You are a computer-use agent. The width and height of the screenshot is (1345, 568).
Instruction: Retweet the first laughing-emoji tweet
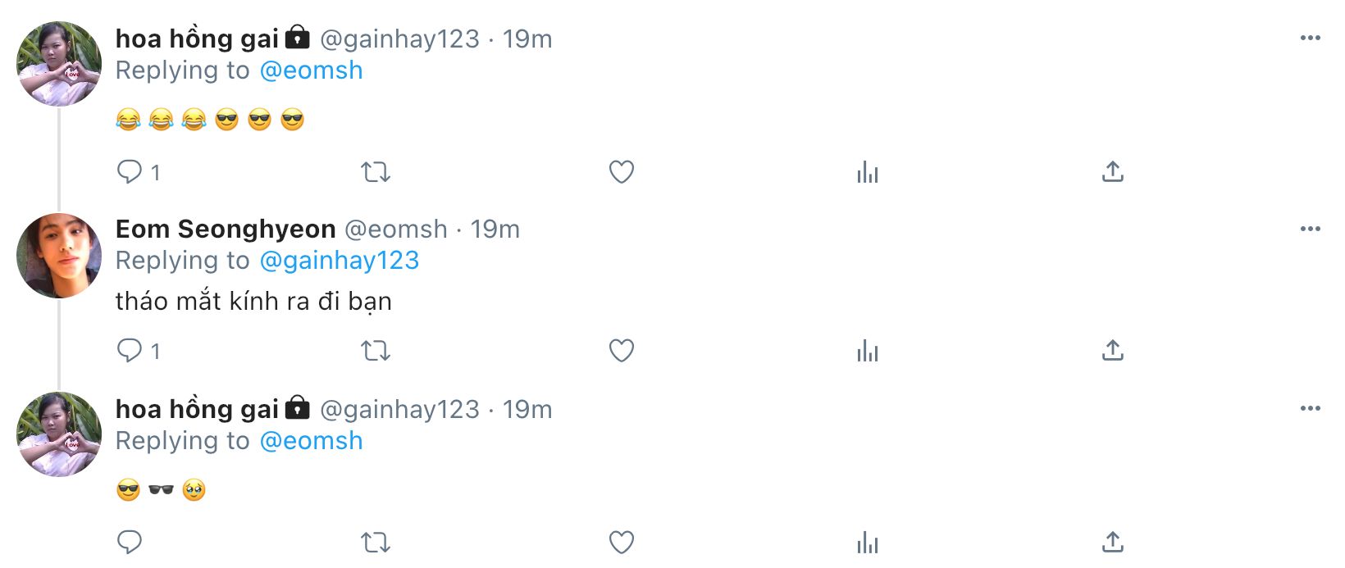pos(376,172)
